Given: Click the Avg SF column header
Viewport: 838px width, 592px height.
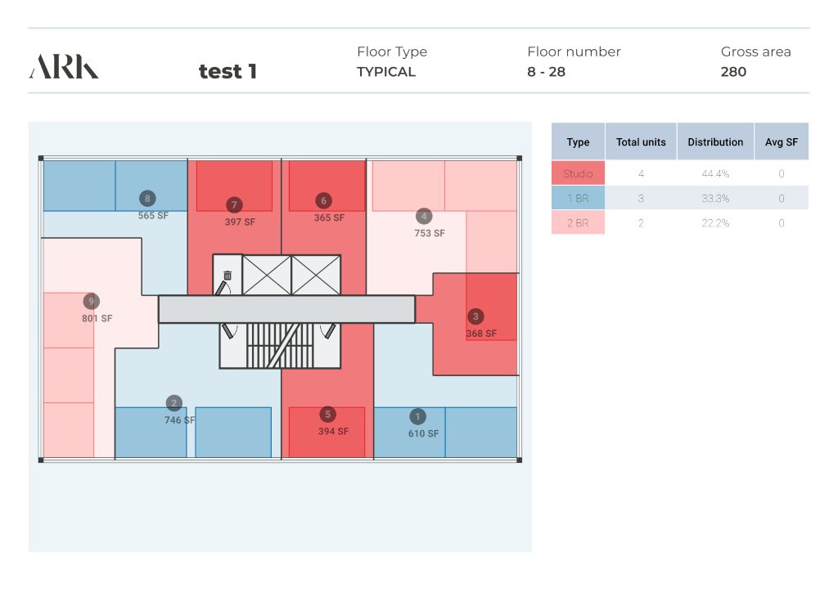Looking at the screenshot, I should tap(781, 141).
